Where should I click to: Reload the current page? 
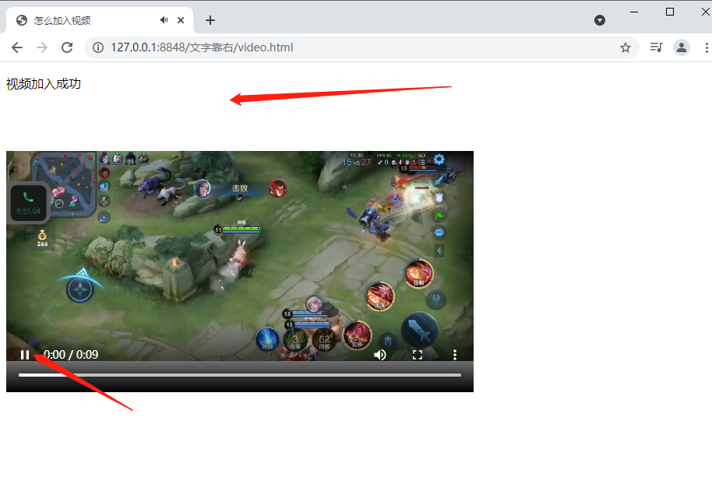[67, 47]
